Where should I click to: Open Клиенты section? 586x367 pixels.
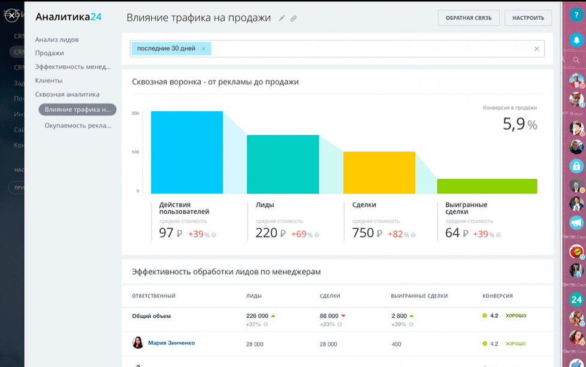(49, 81)
